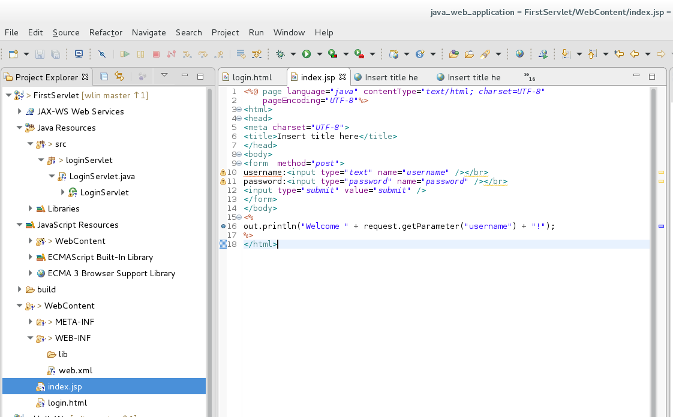Open the console/terminal monitor icon

coord(79,54)
